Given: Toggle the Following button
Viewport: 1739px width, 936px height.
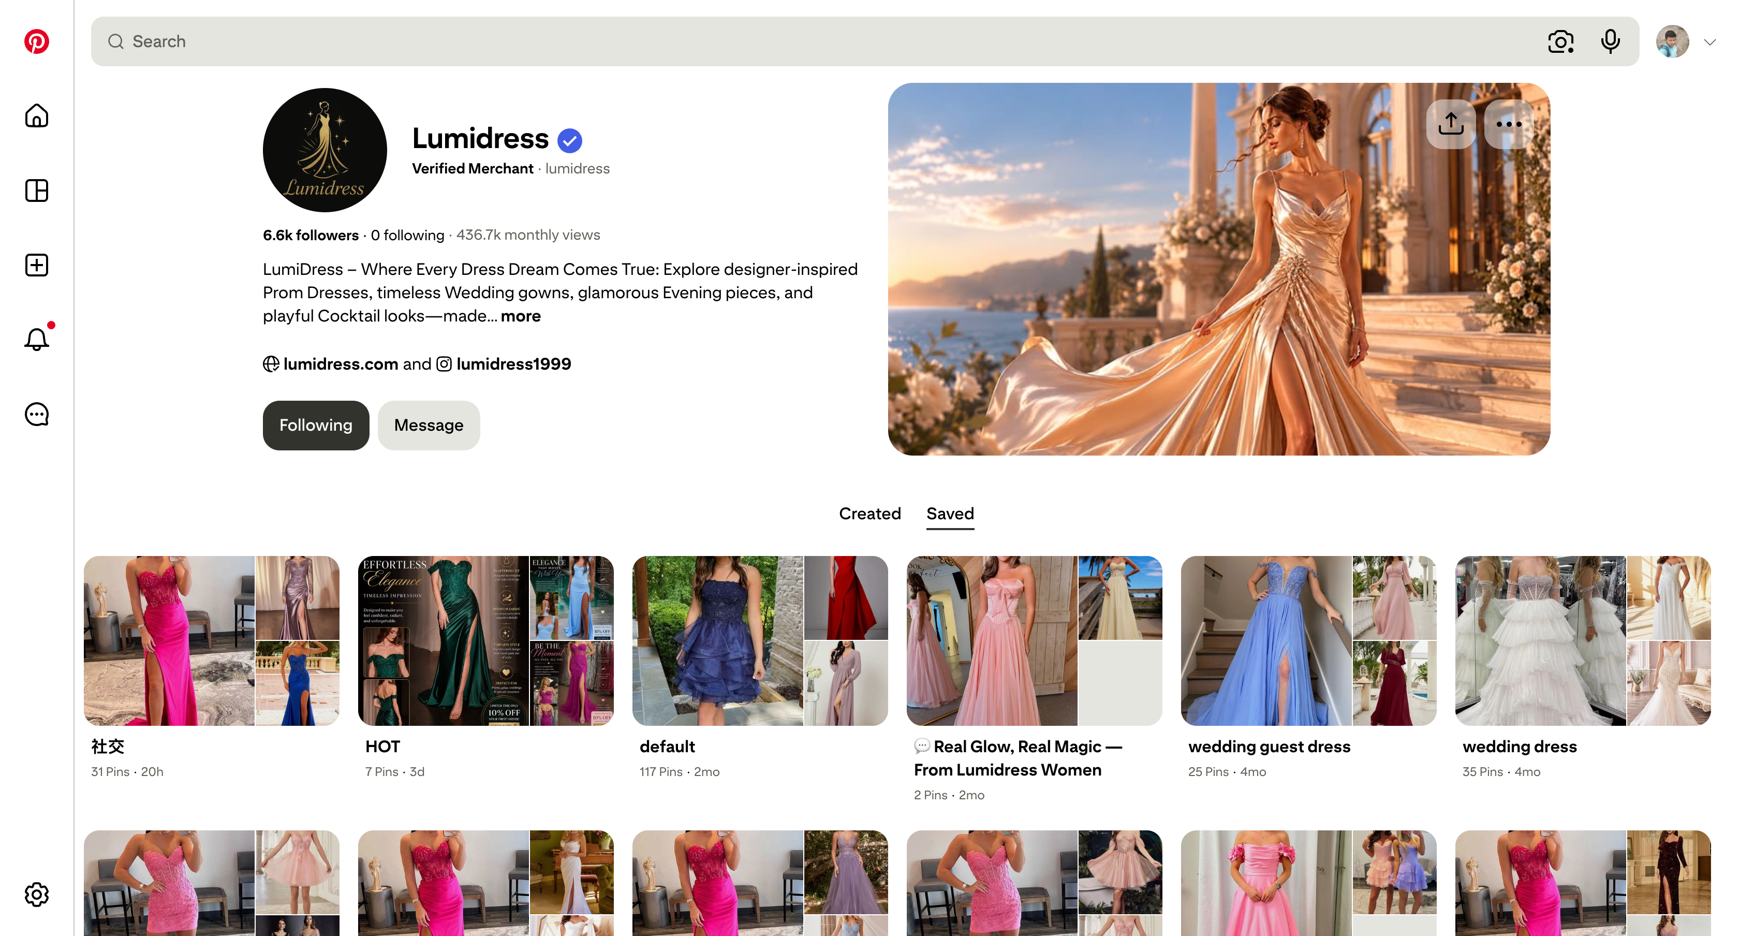Looking at the screenshot, I should [x=316, y=426].
